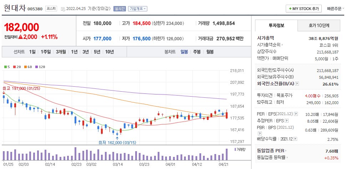Click the +1.11% change percentage
346x169 pixels.
pyautogui.click(x=50, y=37)
